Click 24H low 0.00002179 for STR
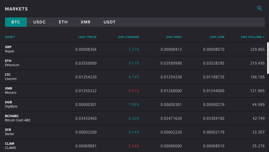Image resolution: width=269 pixels, height=152 pixels. 214,132
